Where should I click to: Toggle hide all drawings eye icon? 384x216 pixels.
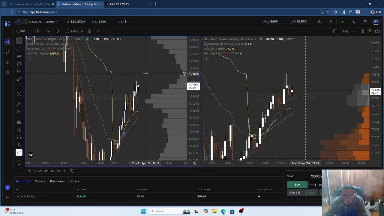(19, 145)
